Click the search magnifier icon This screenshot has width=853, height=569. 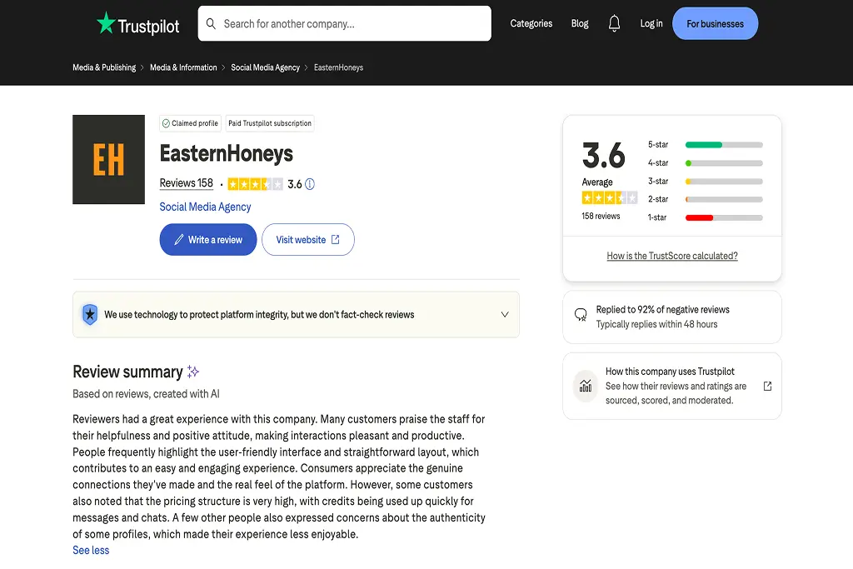(x=211, y=23)
